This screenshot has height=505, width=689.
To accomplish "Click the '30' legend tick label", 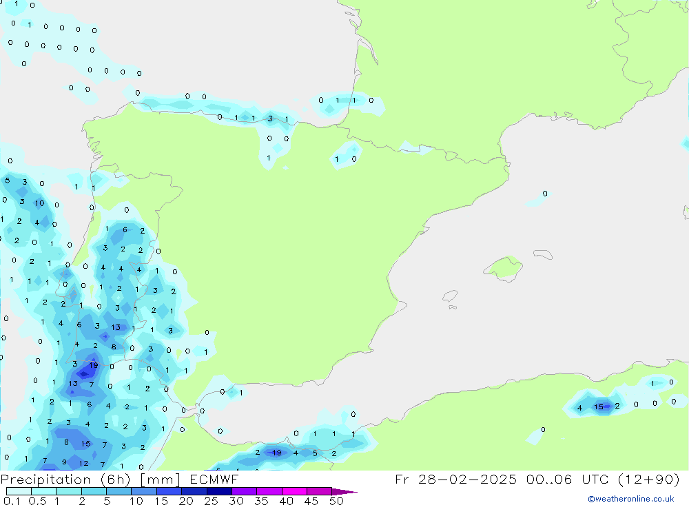I will (x=236, y=501).
